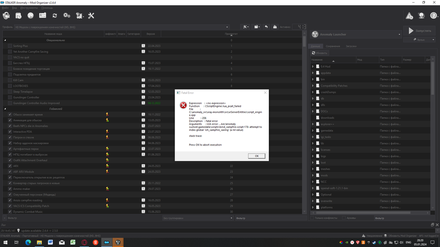The image size is (440, 247).
Task: Click the Mod Organizer update globe icon
Action: (x=421, y=16)
